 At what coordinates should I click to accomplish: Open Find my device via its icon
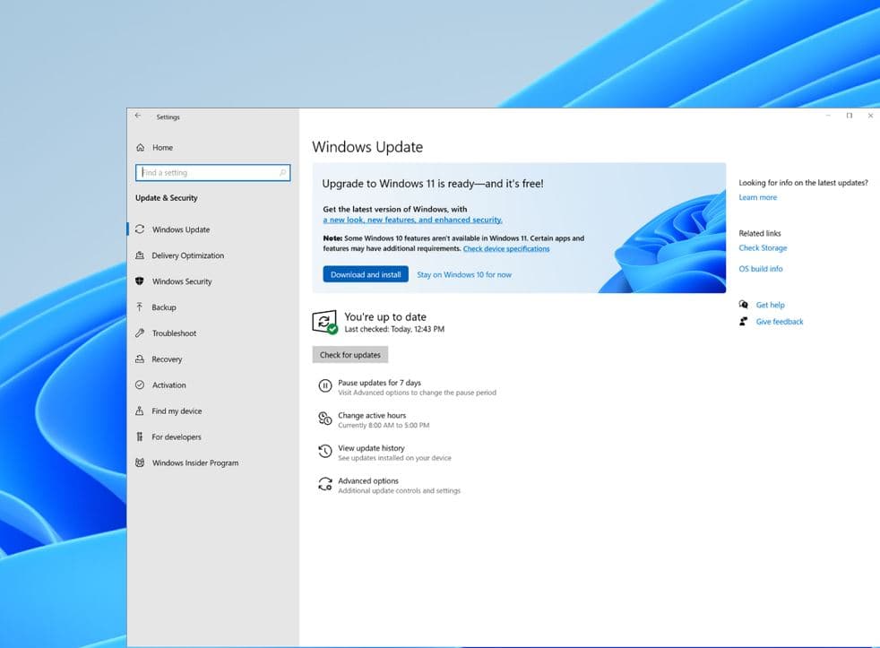coord(141,410)
